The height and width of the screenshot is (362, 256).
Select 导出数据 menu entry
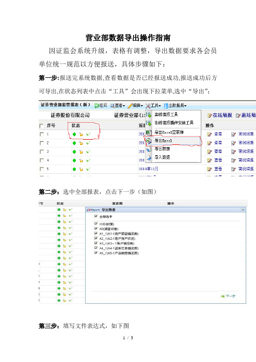tap(162, 149)
